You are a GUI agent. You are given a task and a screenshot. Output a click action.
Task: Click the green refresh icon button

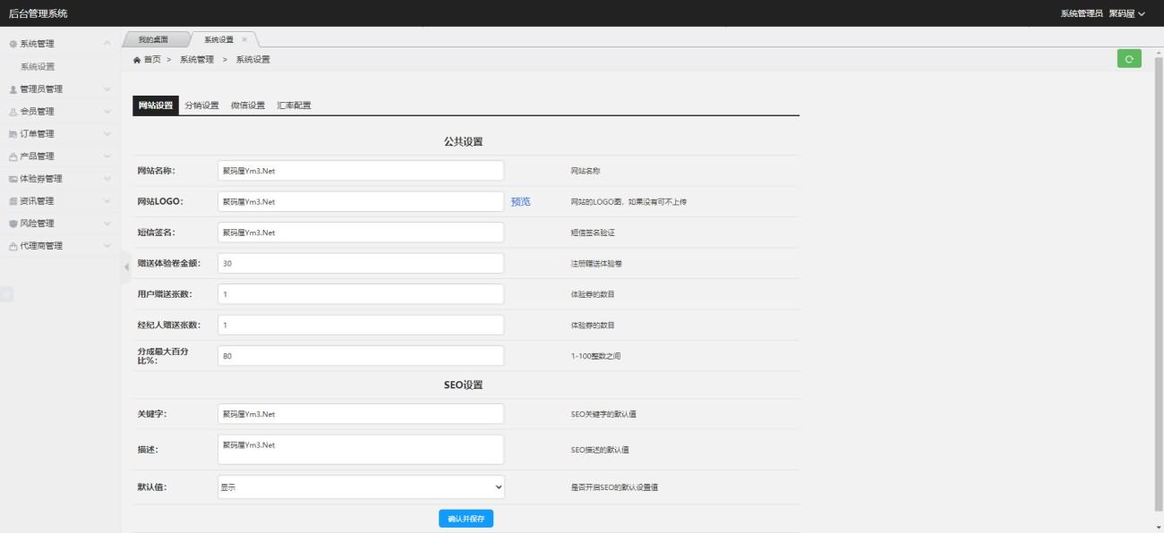click(x=1129, y=59)
